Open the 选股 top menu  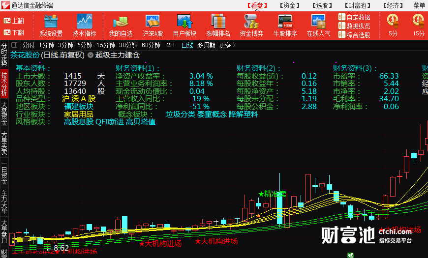pyautogui.click(x=322, y=5)
